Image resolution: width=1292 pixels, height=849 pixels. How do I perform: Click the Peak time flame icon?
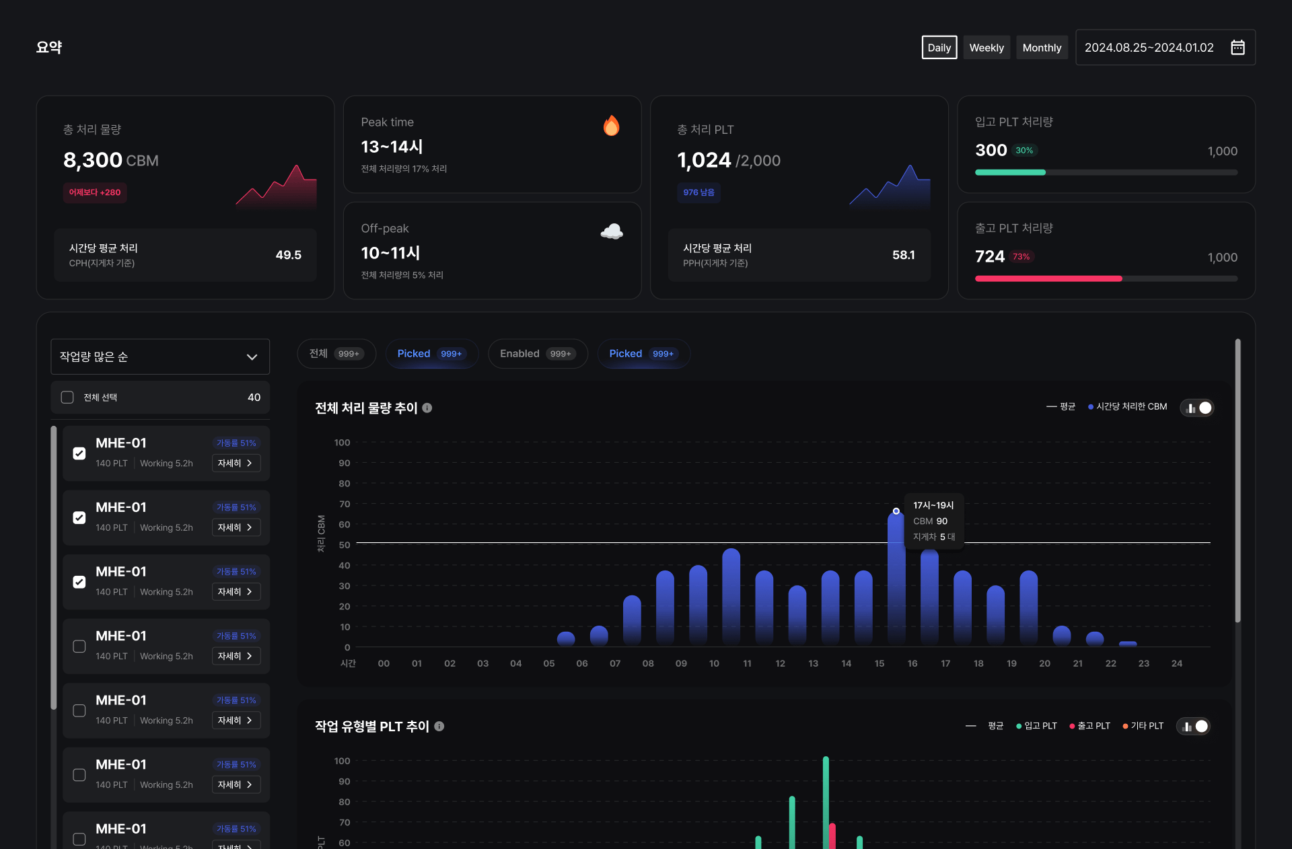pos(611,125)
